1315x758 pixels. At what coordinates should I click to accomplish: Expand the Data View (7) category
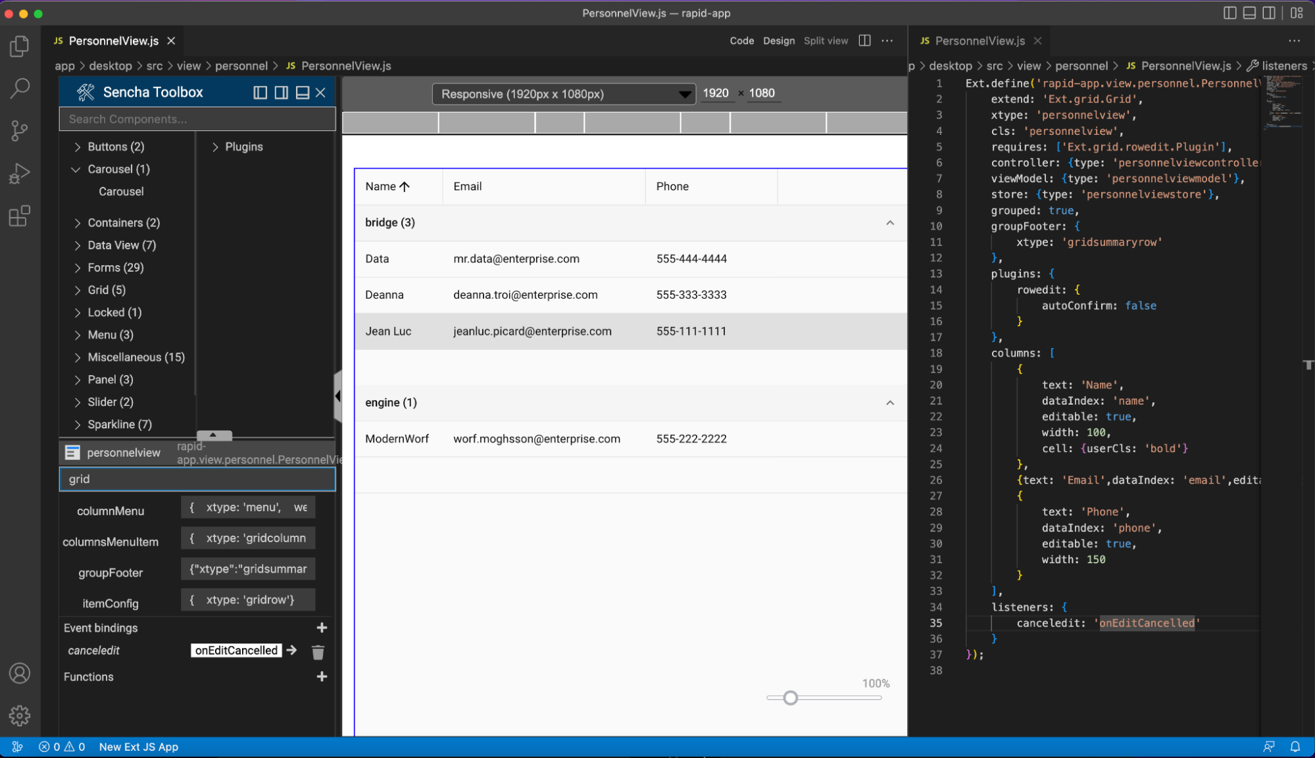pyautogui.click(x=78, y=245)
